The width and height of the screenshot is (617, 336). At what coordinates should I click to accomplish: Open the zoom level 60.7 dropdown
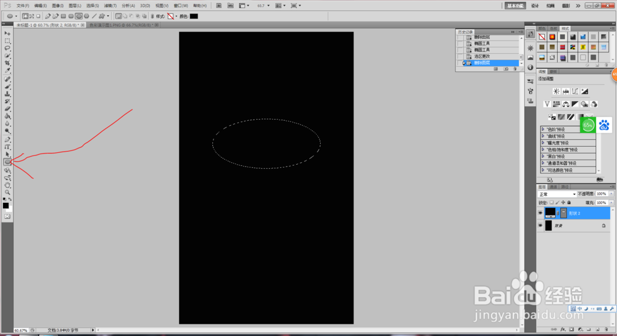click(x=268, y=6)
